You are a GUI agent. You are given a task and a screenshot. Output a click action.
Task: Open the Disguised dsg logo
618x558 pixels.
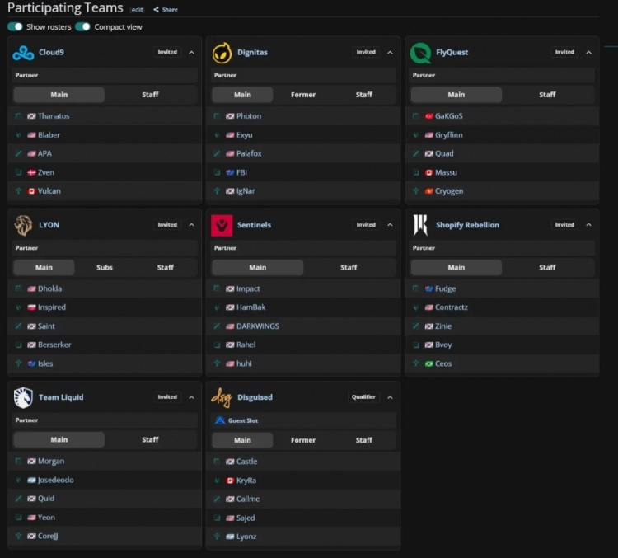click(x=222, y=397)
